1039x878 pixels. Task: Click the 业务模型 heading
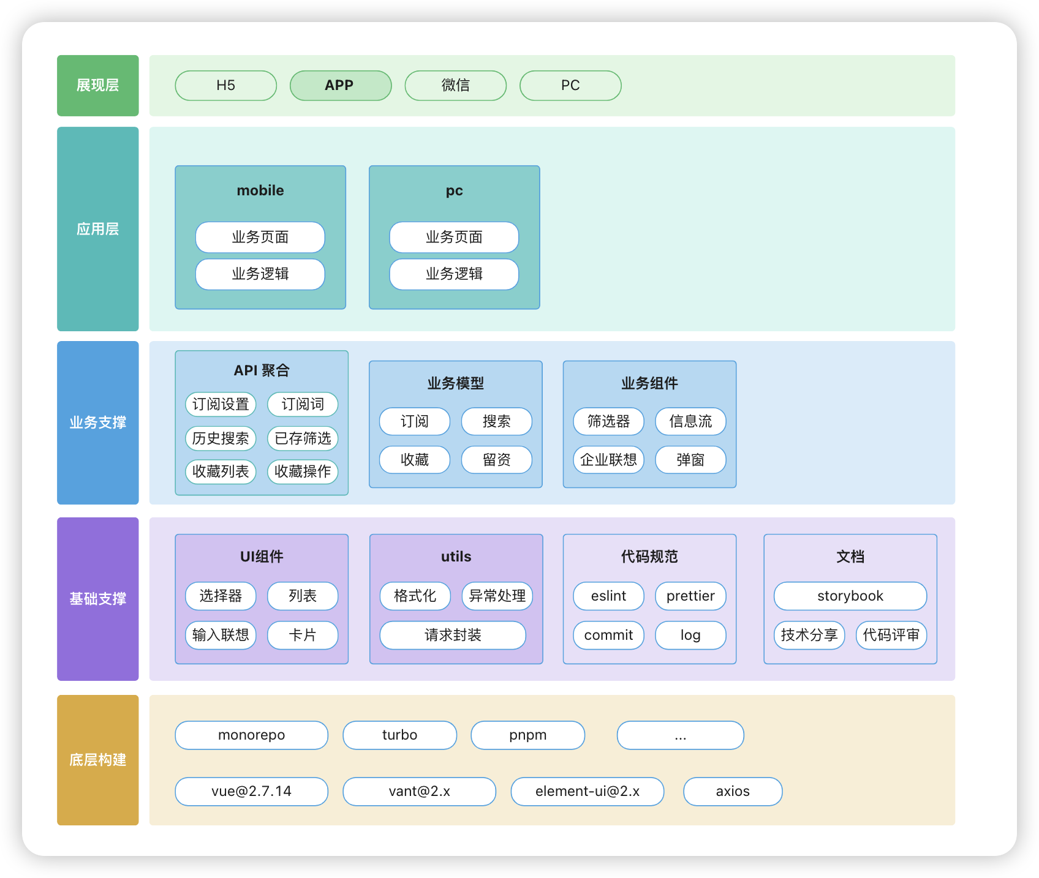click(x=455, y=383)
